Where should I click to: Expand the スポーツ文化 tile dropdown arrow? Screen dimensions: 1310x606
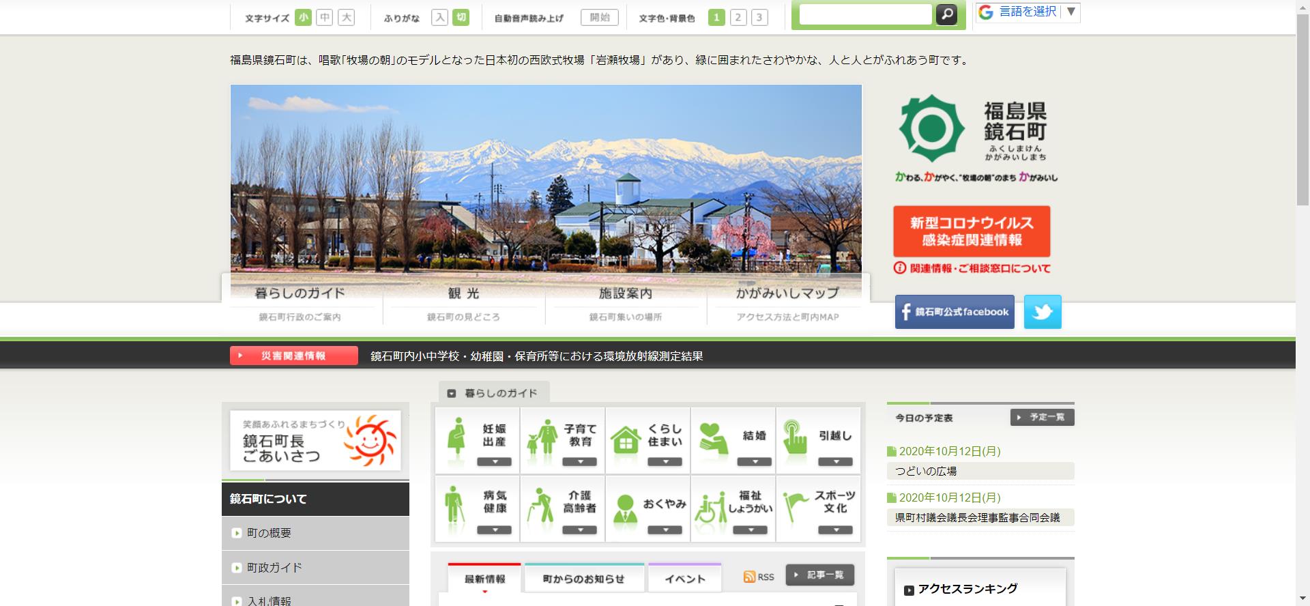[836, 530]
